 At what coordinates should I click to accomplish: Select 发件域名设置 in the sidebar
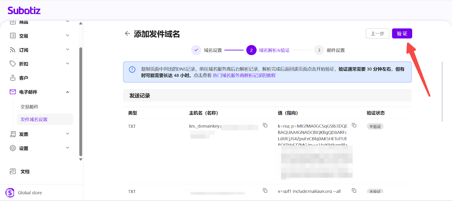point(34,119)
